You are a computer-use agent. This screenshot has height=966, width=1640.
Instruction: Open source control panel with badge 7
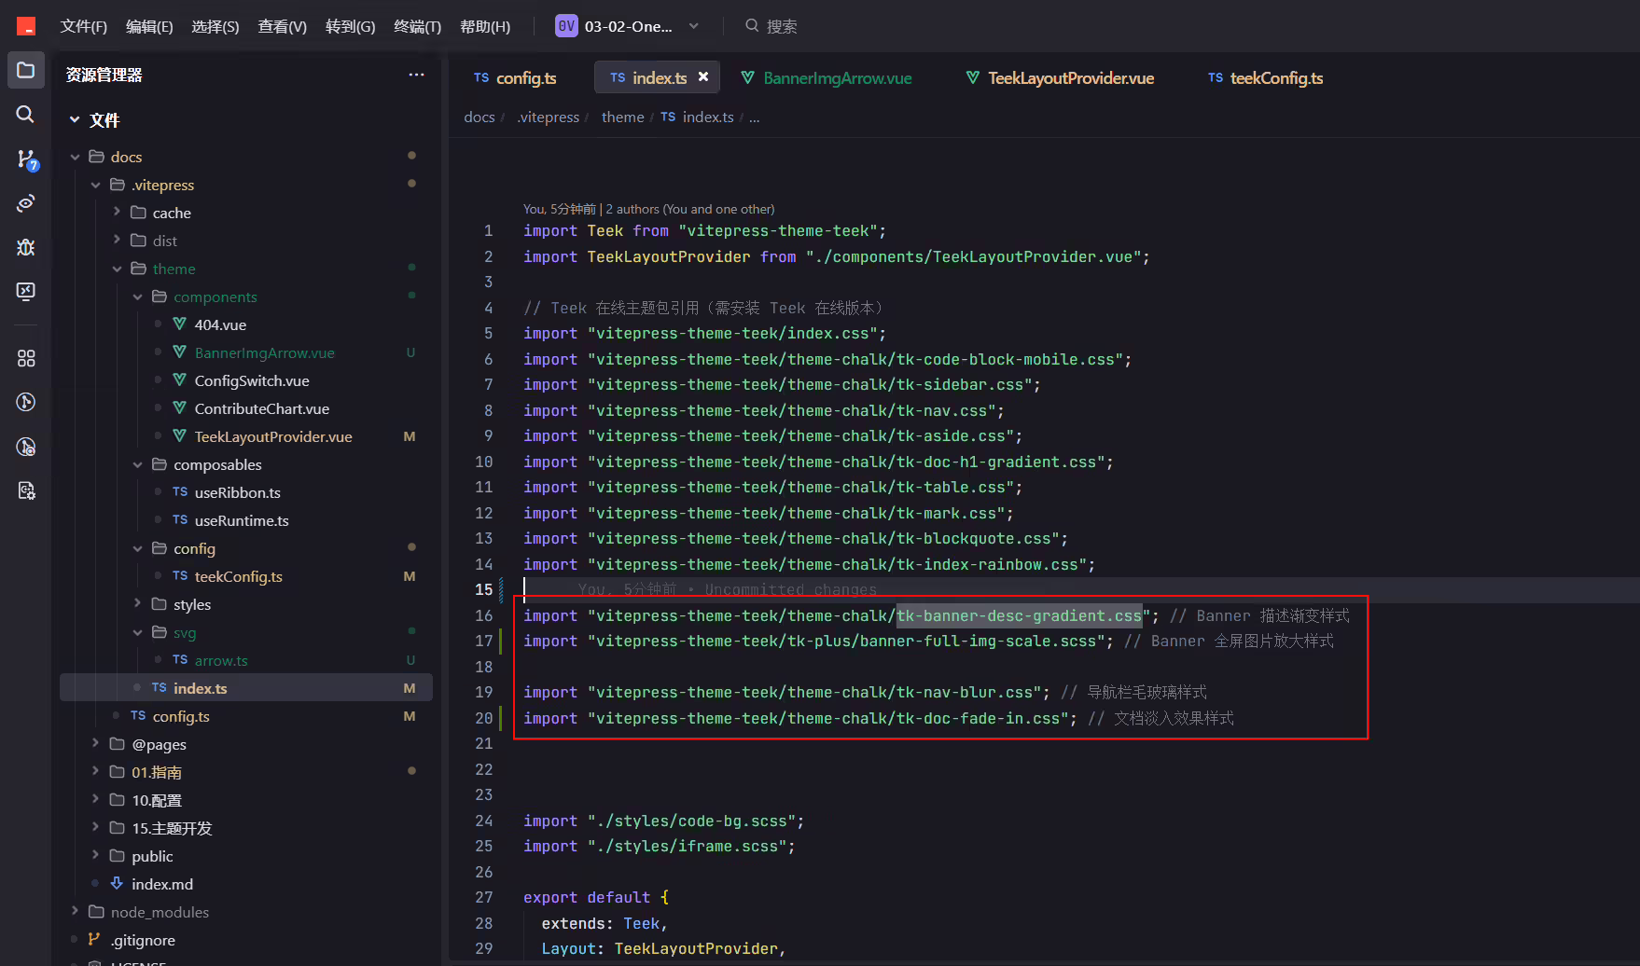[26, 159]
